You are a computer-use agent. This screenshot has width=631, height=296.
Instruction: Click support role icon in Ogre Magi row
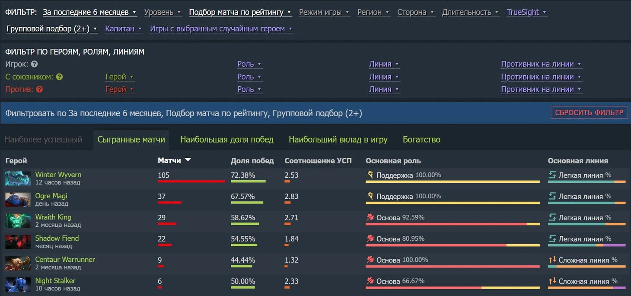370,196
